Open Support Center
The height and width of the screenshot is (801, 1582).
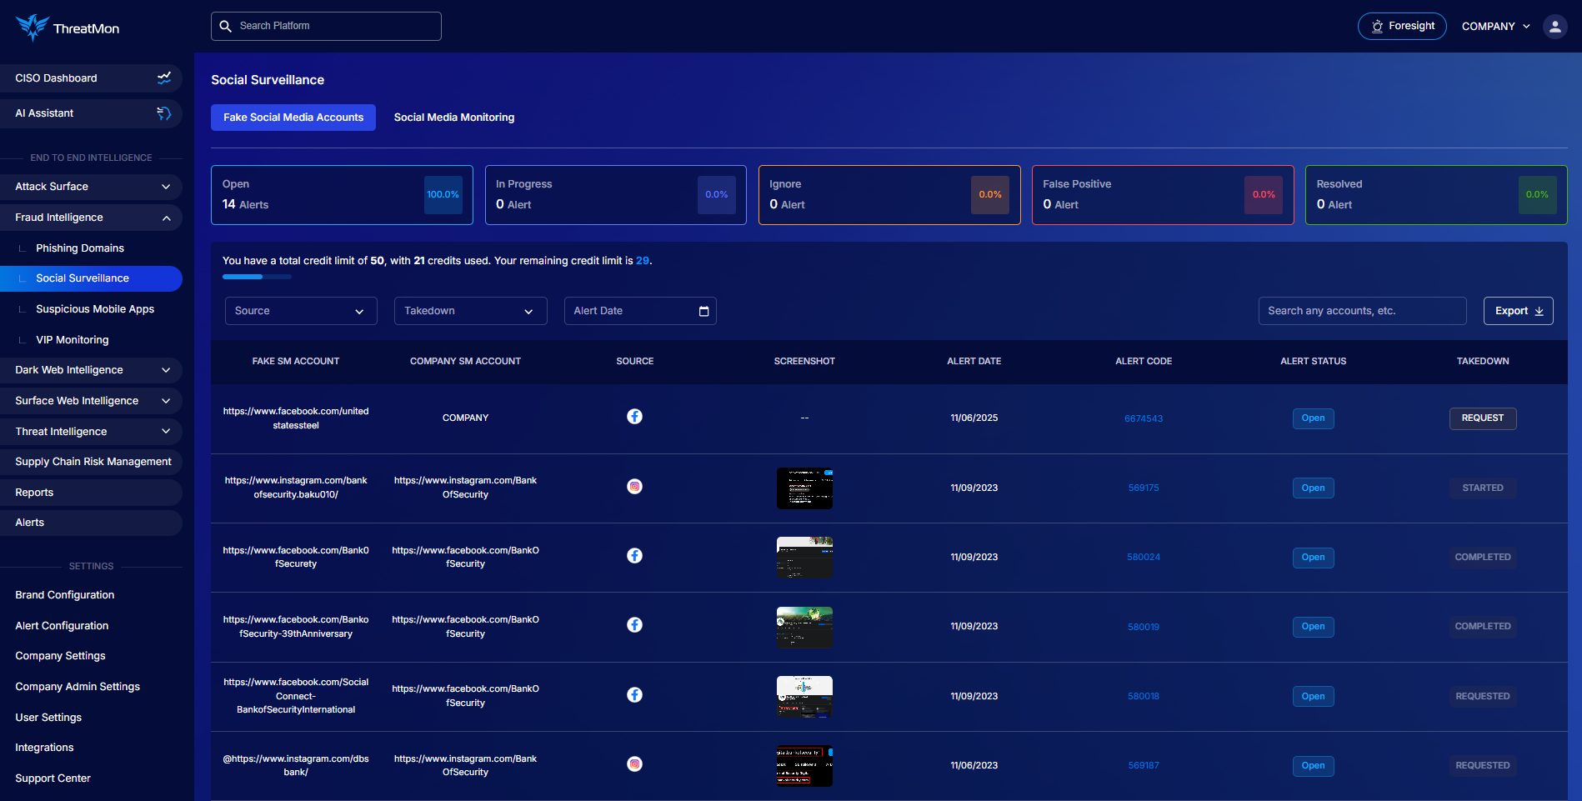click(x=53, y=778)
